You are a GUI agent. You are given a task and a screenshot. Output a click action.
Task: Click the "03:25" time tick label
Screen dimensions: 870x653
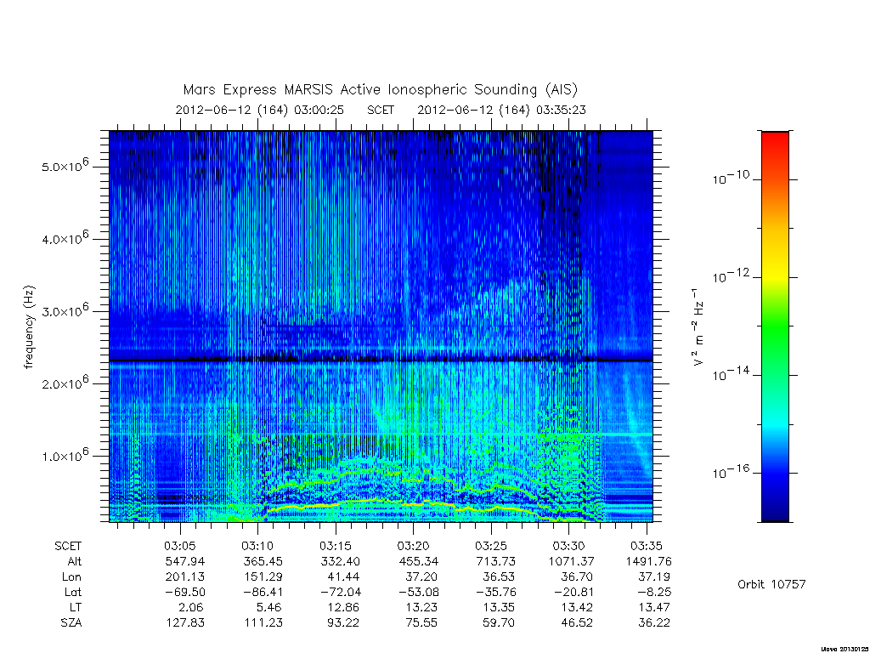492,546
